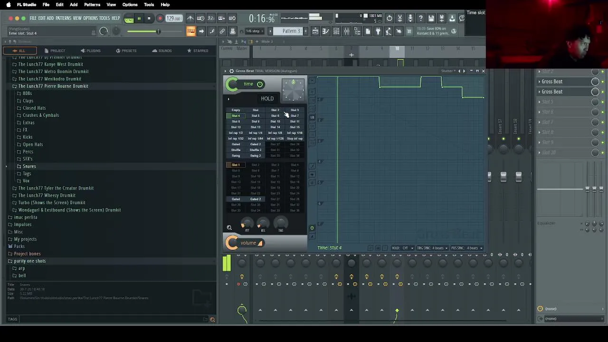Viewport: 608px width, 342px height.
Task: Open the macOS File menu
Action: tap(46, 5)
